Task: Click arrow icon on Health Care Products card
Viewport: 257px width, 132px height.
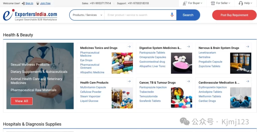Action: click(129, 81)
